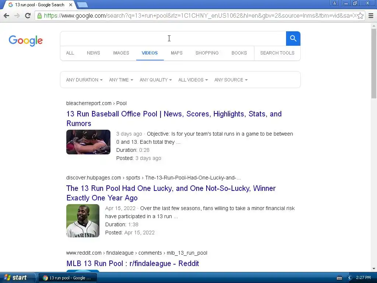Click scrollbar up arrow

(374, 25)
